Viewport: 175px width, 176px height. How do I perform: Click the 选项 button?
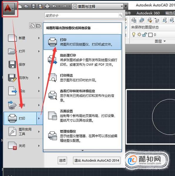click(62, 160)
